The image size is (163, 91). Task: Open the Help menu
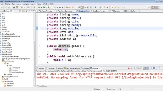(x=52, y=4)
